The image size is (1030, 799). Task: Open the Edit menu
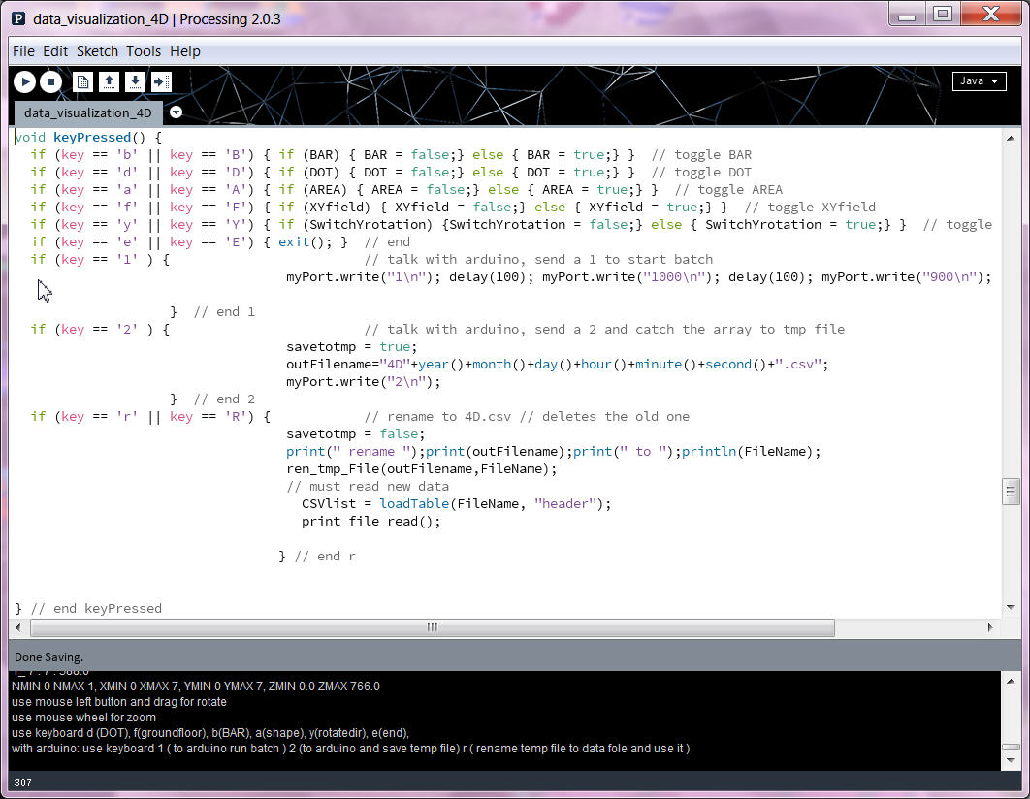click(x=55, y=51)
